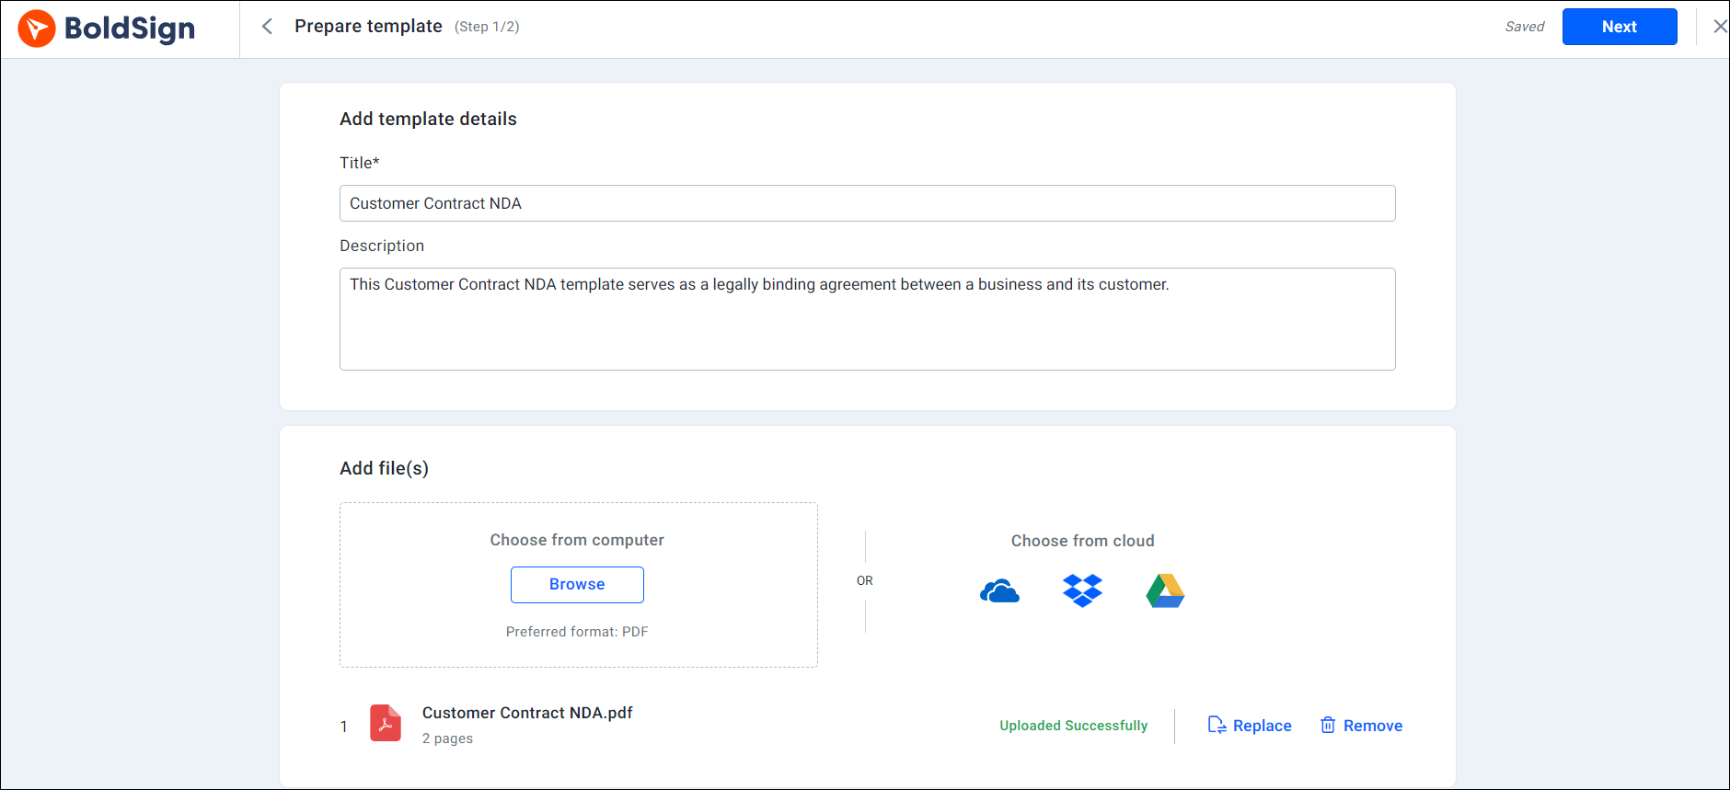1730x790 pixels.
Task: Click the BoldSign logo
Action: coord(107,29)
